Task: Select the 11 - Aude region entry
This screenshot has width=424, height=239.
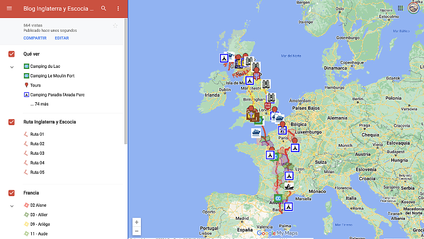Action: pos(39,234)
